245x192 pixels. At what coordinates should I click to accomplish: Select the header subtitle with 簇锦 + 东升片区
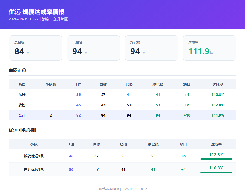click(x=38, y=19)
